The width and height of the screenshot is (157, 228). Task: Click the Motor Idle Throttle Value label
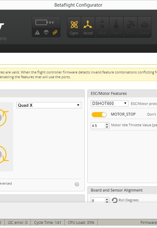(x=134, y=125)
